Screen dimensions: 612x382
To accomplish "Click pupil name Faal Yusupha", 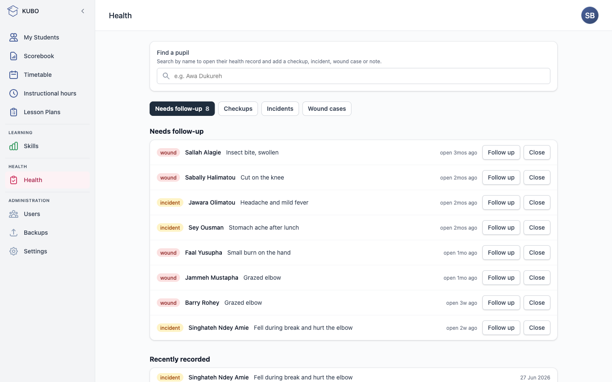I will [204, 253].
